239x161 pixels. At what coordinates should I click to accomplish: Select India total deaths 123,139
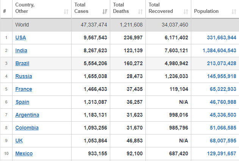pos(133,50)
